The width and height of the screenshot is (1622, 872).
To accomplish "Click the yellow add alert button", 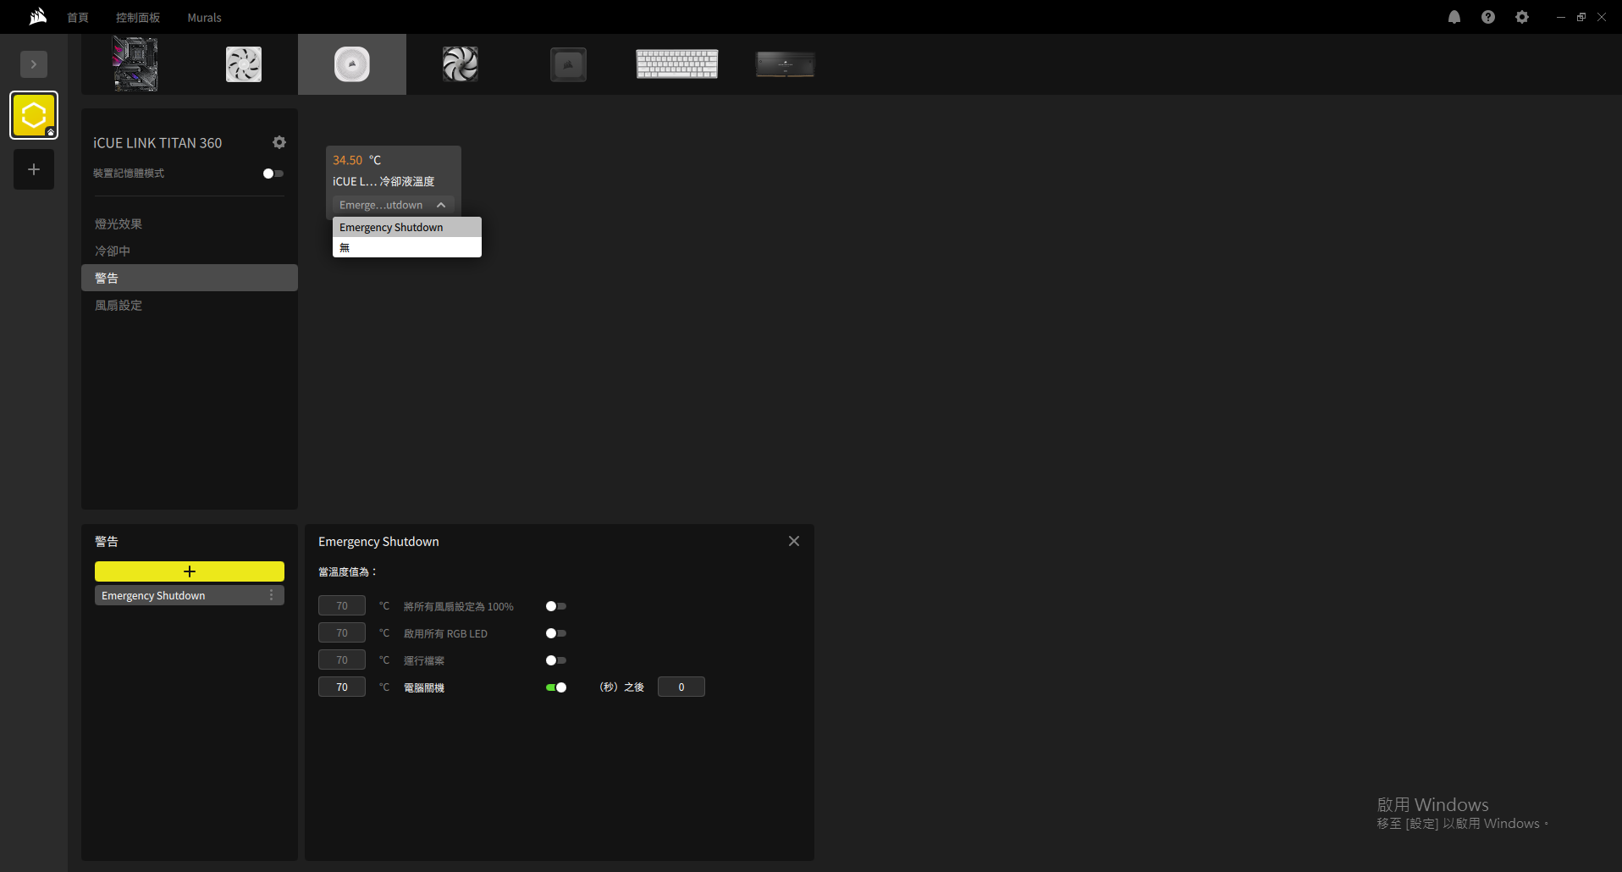I will coord(189,571).
